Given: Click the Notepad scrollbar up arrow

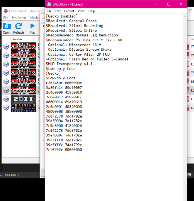Looking at the screenshot, I should pos(185,16).
